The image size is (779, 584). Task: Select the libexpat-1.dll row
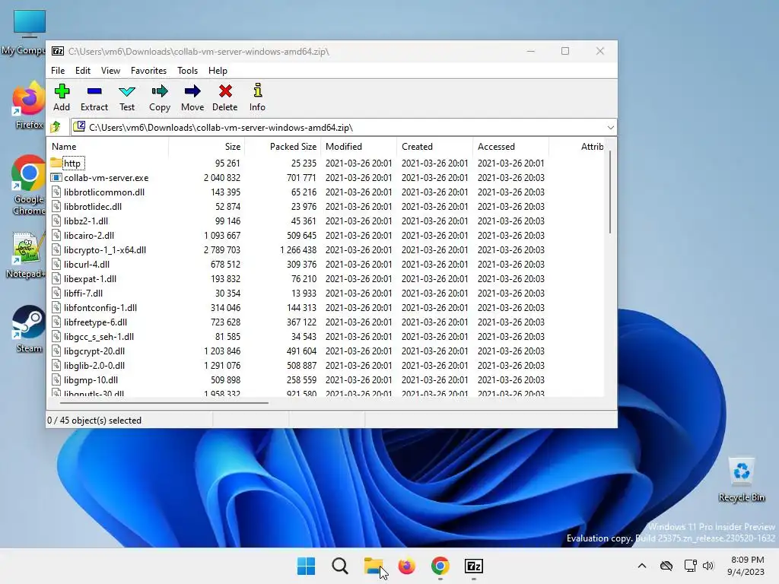(326, 278)
